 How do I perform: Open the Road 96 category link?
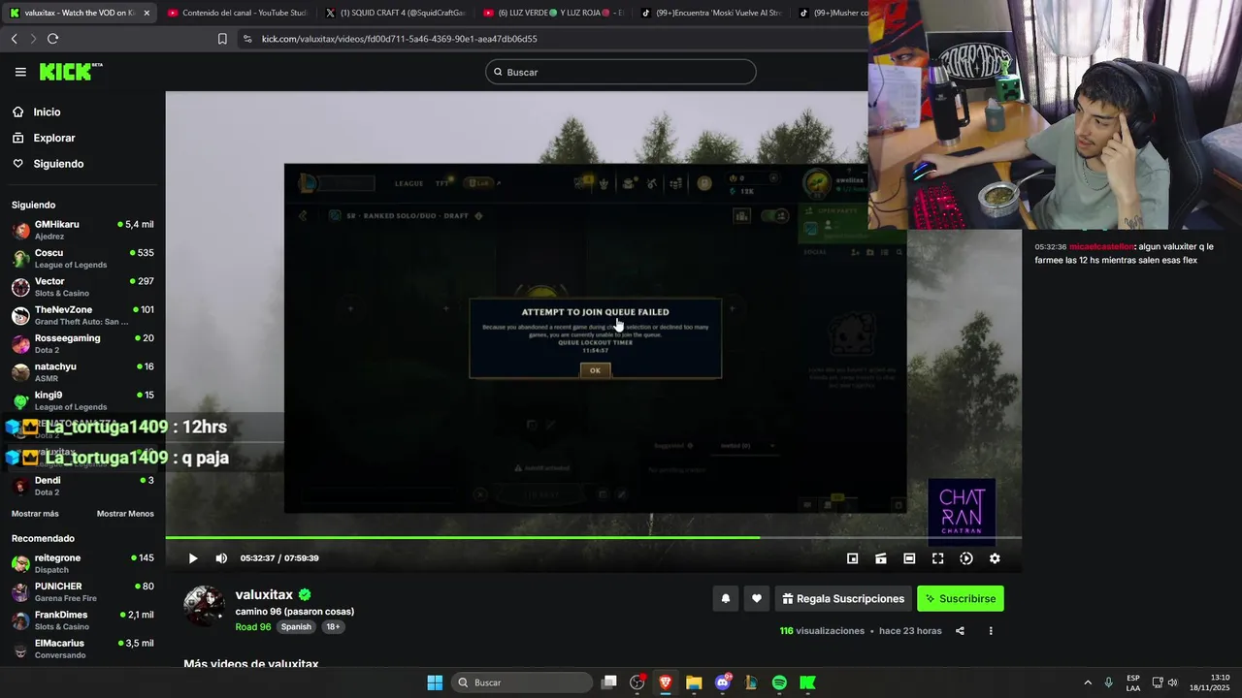[x=253, y=627]
